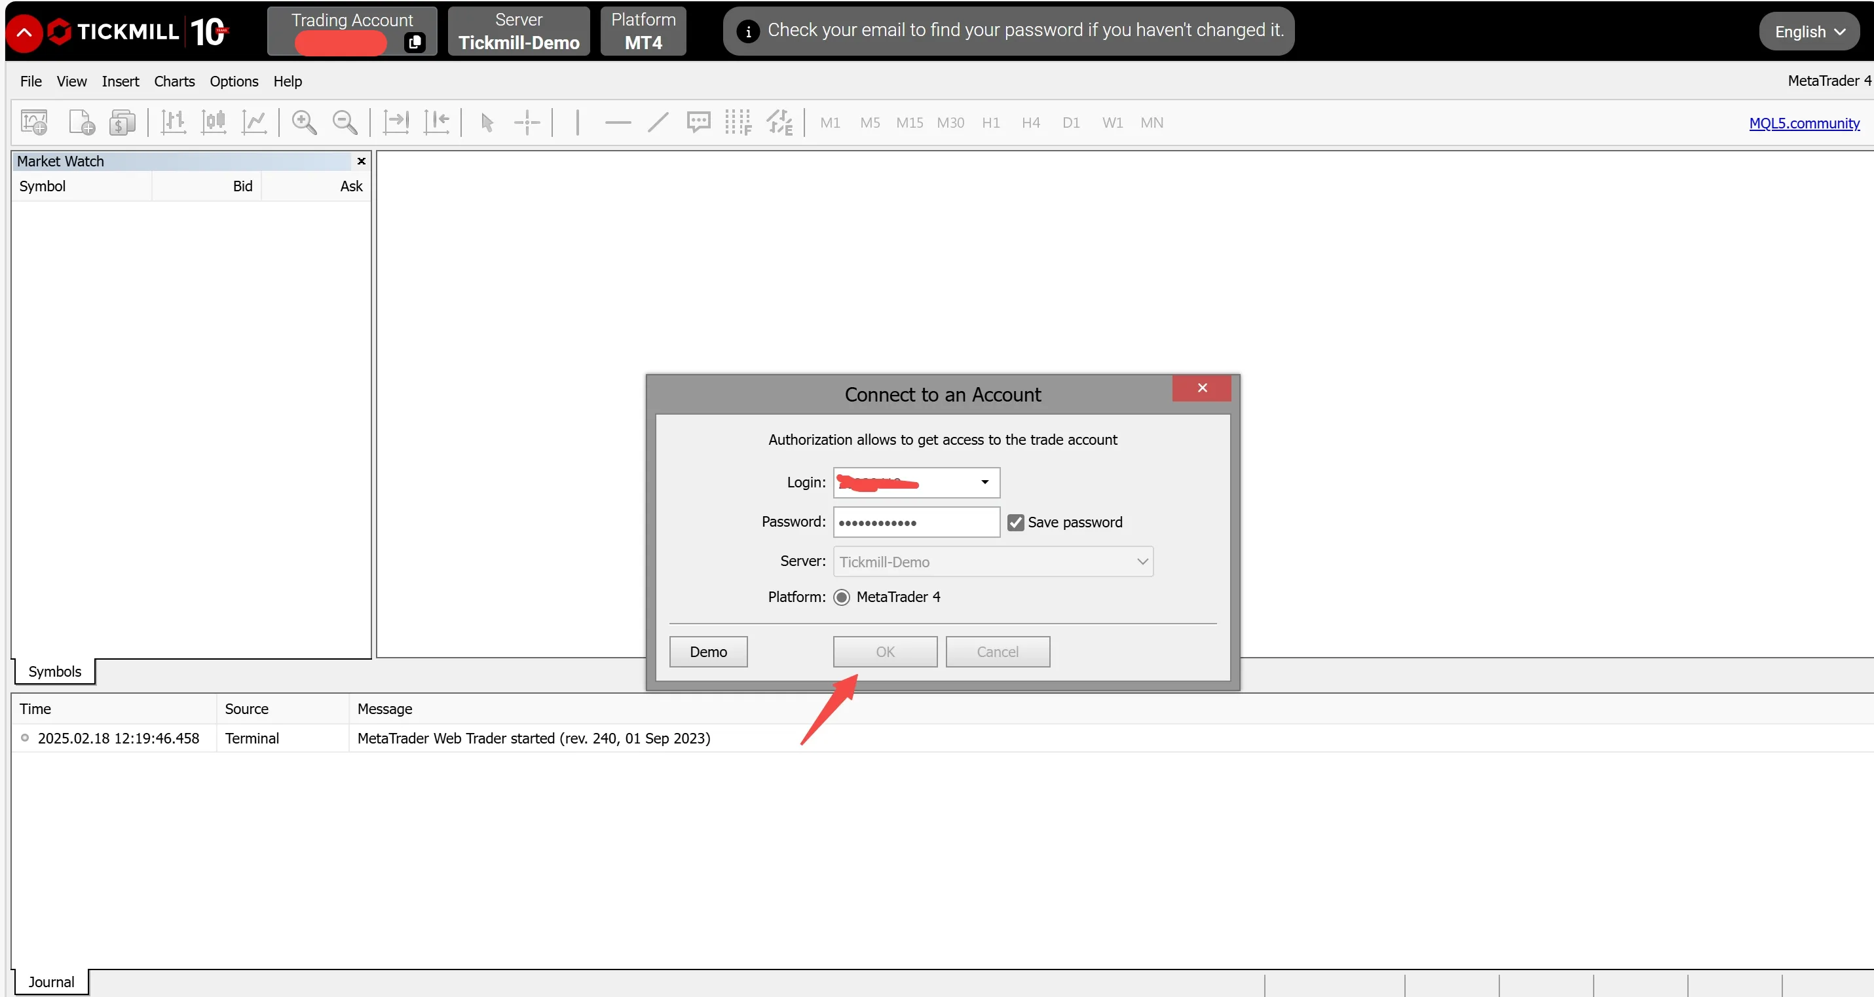Screen dimensions: 1874x997
Task: Click the Platform MT4 header box
Action: point(643,31)
